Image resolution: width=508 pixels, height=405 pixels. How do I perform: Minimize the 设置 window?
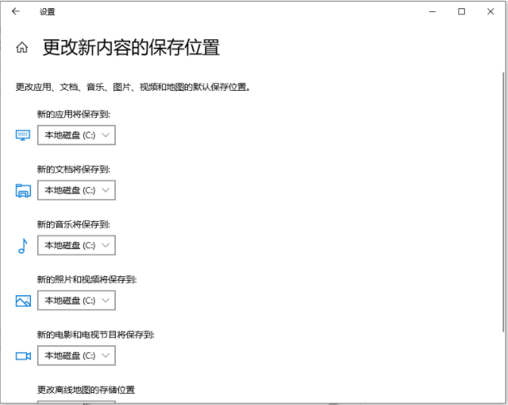point(432,11)
